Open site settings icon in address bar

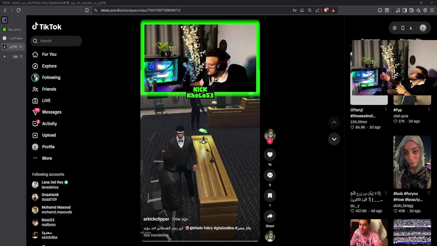coord(96,10)
